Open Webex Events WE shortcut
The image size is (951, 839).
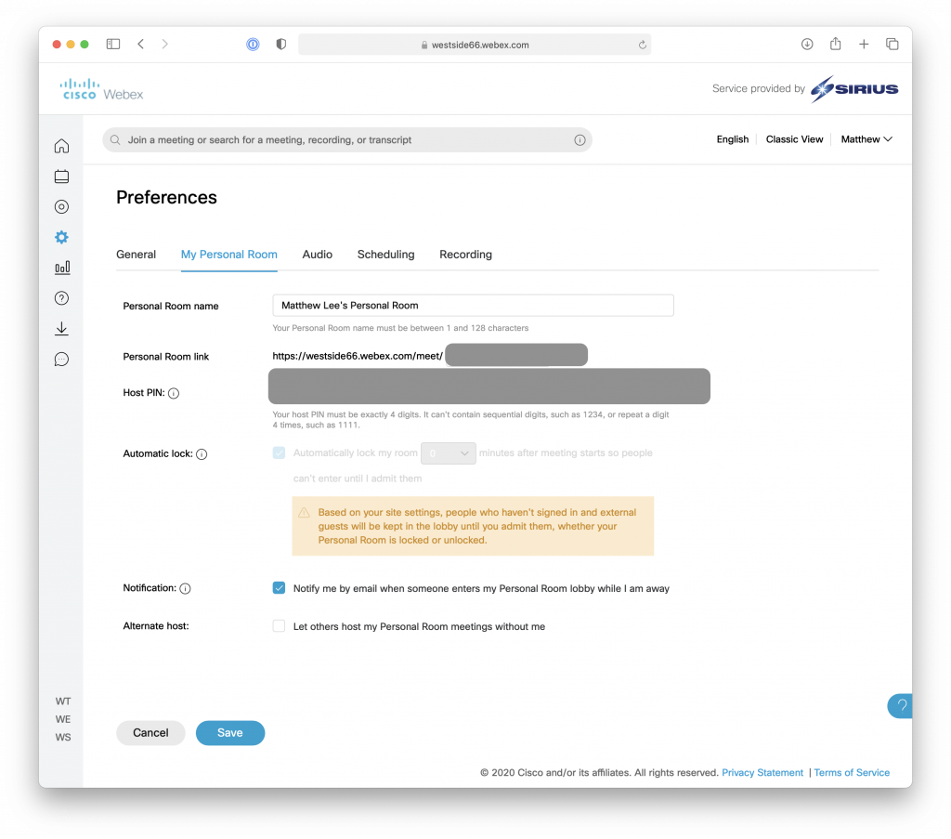(x=63, y=719)
